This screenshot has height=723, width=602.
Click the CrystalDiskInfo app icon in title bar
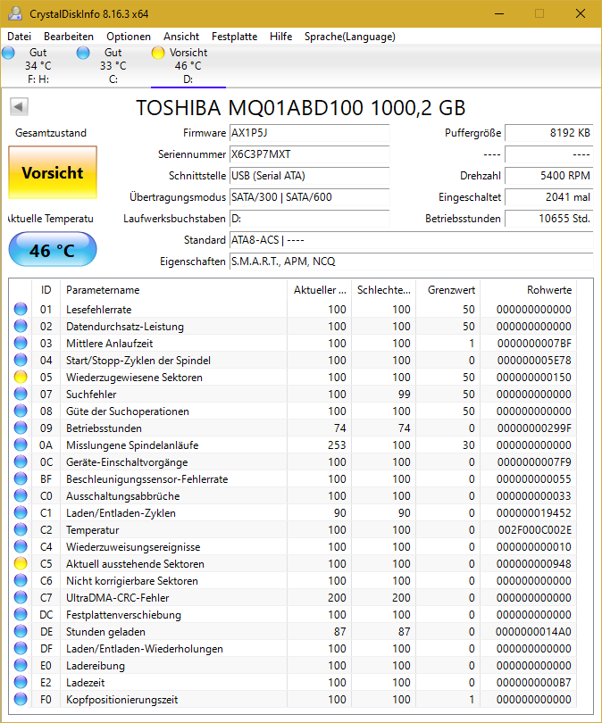coord(15,13)
